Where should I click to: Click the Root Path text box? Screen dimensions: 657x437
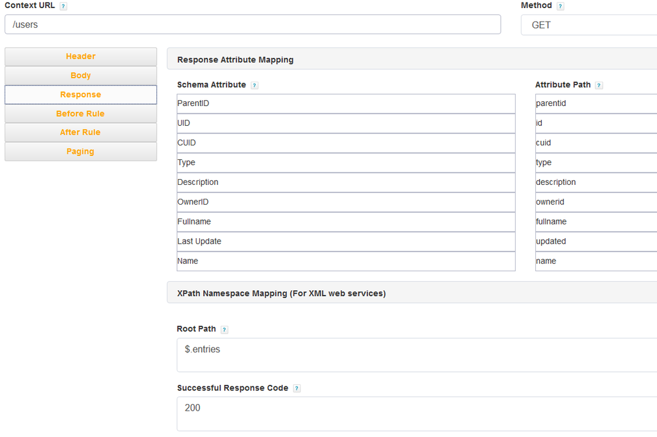[417, 355]
